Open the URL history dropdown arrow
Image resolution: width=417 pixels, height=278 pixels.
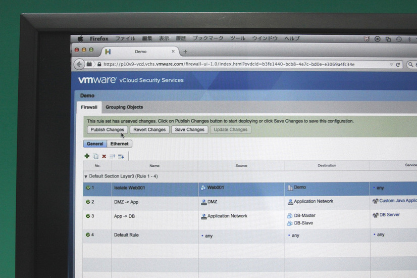point(391,65)
